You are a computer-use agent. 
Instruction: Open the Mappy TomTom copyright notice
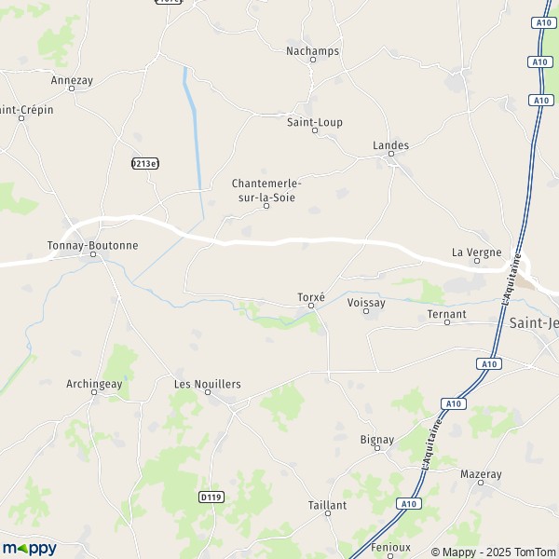[494, 552]
